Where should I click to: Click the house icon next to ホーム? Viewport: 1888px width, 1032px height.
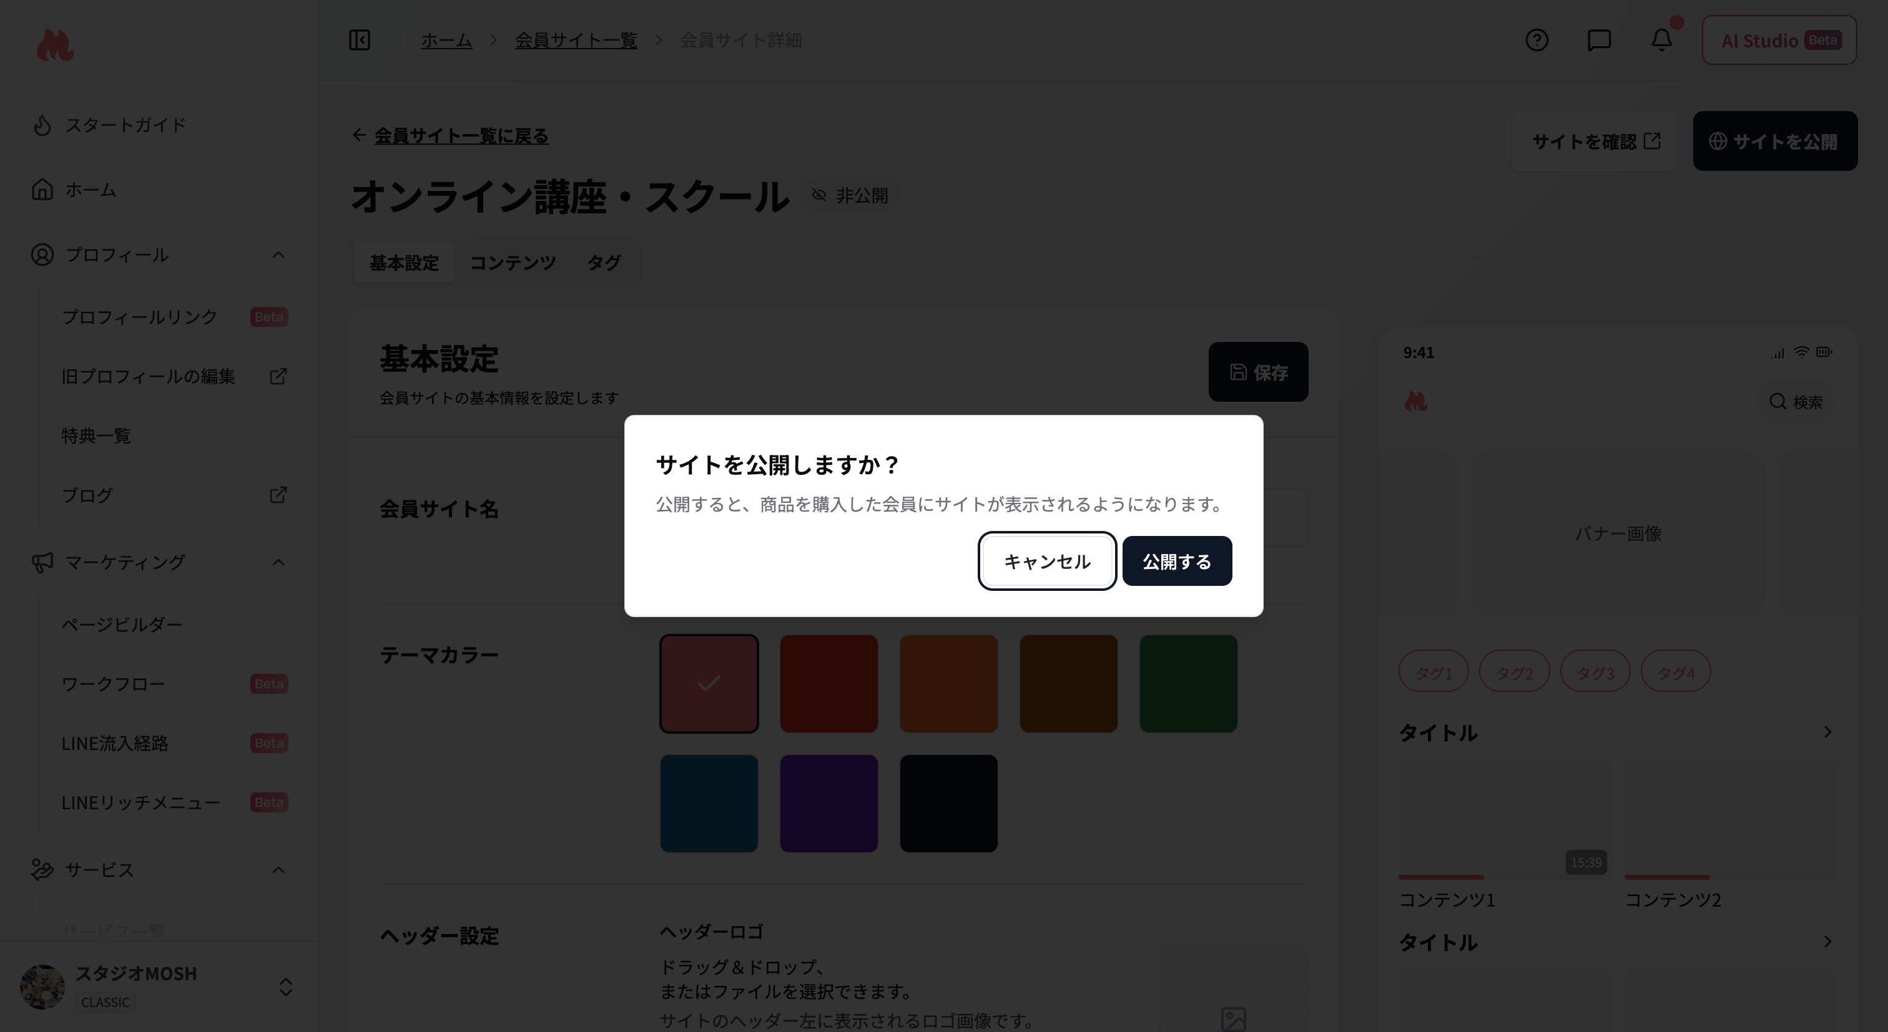tap(42, 189)
